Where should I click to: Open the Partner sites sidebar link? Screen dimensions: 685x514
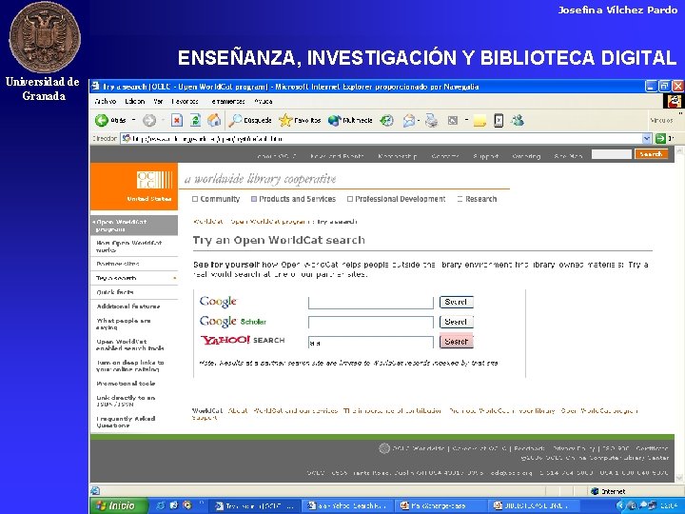118,264
